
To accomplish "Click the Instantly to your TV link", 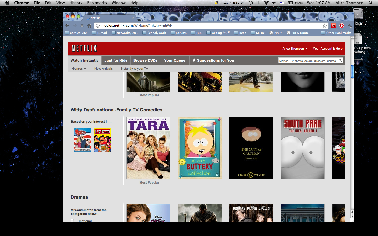I will click(134, 69).
